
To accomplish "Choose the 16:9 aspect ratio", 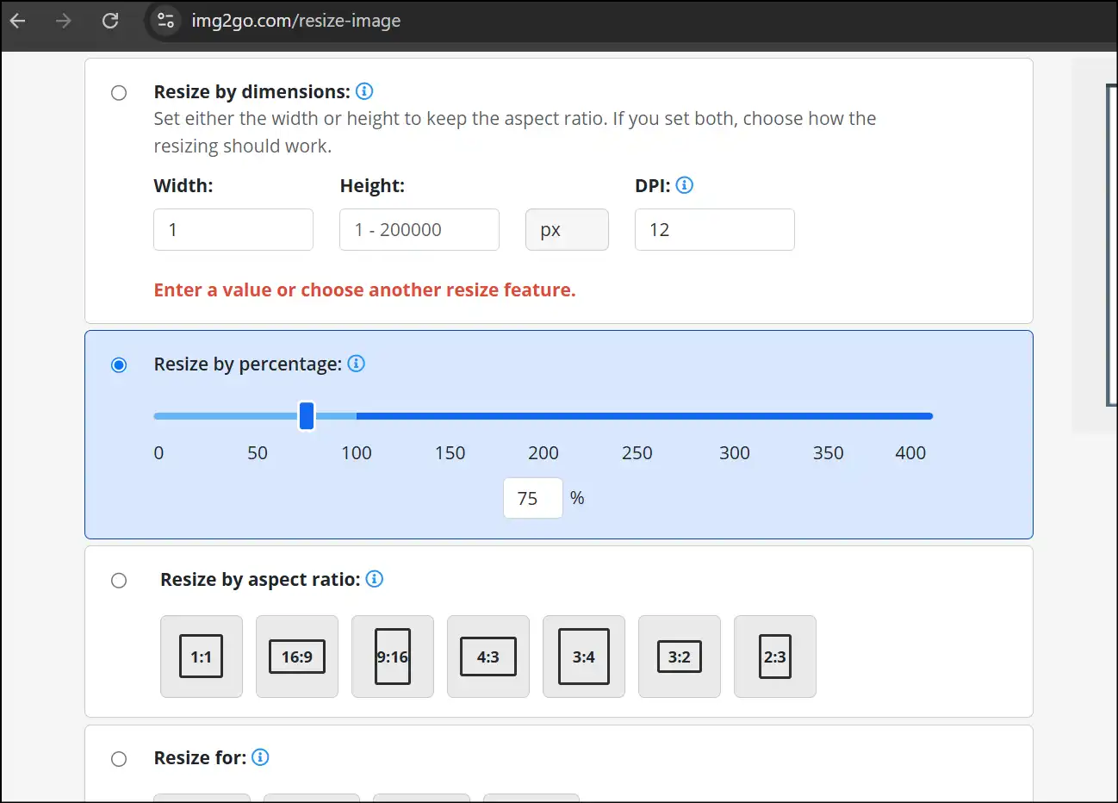I will click(297, 657).
